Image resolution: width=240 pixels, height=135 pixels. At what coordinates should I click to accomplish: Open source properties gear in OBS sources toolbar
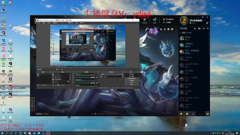click(58, 85)
